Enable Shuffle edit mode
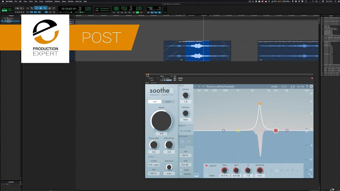340x191 pixels. pyautogui.click(x=4, y=9)
